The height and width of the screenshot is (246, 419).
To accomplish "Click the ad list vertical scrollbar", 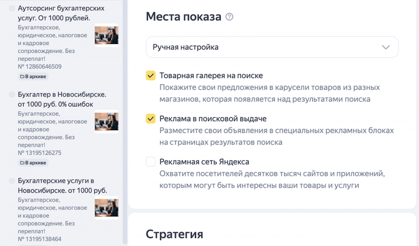I will coord(125,122).
